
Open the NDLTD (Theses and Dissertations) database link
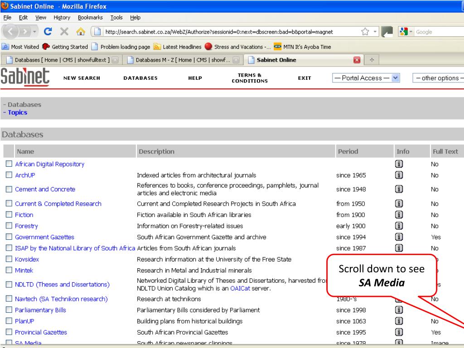coord(62,285)
